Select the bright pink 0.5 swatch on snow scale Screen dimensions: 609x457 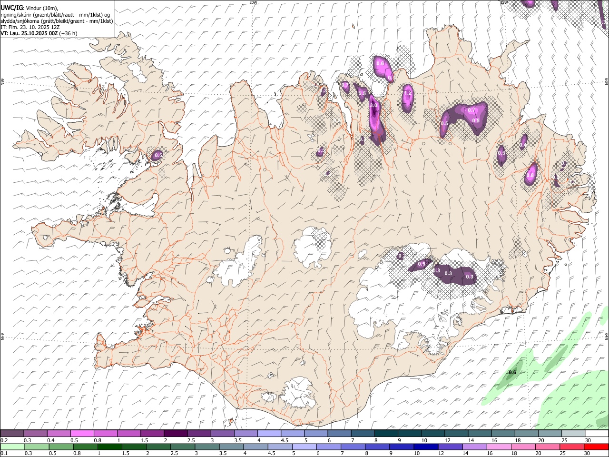(x=82, y=433)
